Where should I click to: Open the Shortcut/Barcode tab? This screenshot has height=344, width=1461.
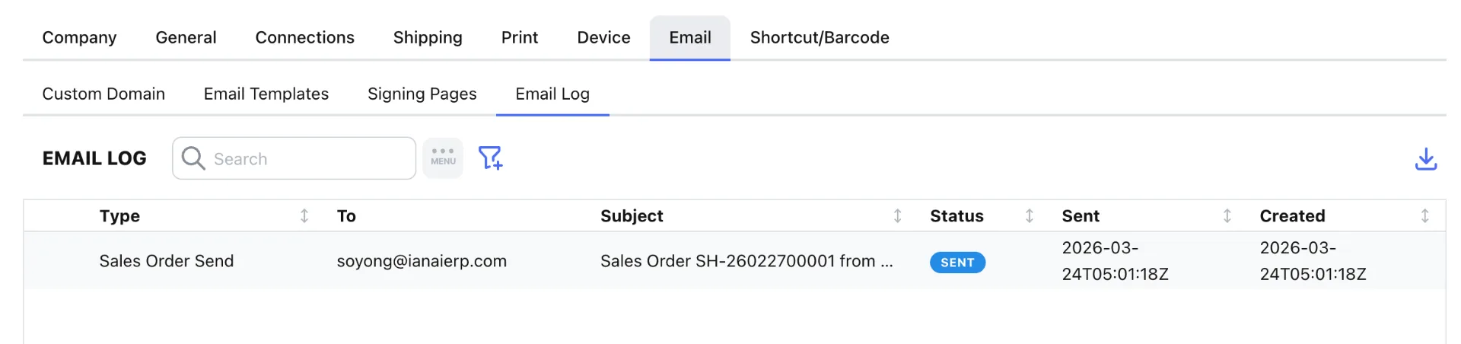(x=820, y=37)
